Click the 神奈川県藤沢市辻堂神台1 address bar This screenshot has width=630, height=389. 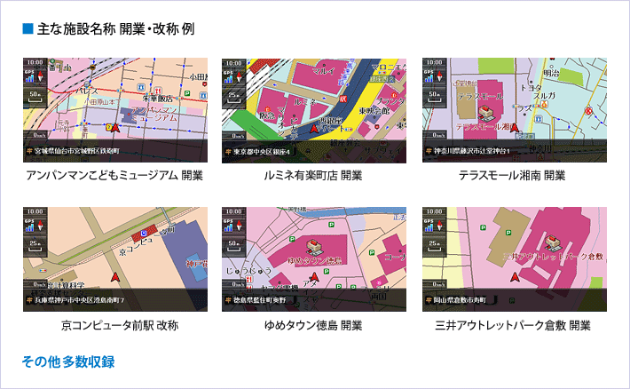(x=515, y=151)
